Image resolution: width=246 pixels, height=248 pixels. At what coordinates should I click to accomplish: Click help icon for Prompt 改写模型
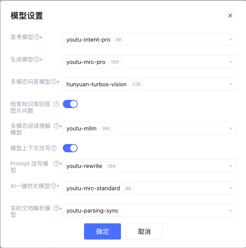[56, 164]
